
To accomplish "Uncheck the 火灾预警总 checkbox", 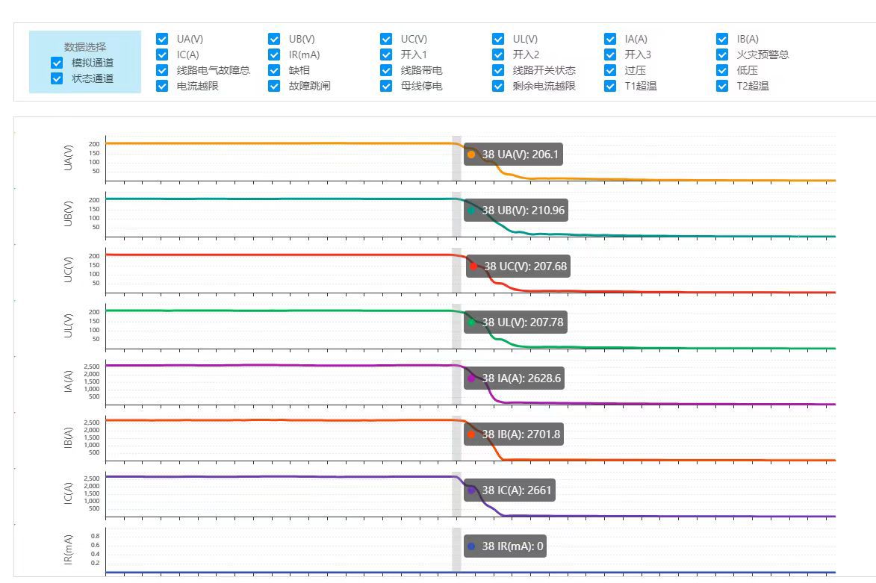I will (x=722, y=54).
